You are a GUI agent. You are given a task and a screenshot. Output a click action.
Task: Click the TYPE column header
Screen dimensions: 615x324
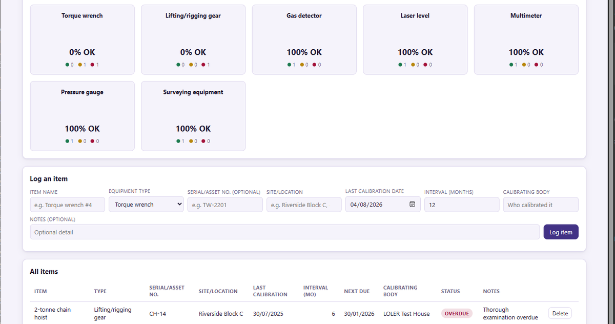pos(100,291)
